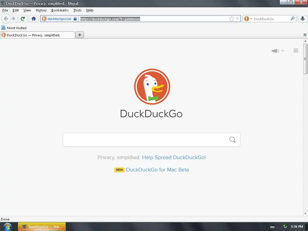The width and height of the screenshot is (308, 231).
Task: Click the megaphone announcements icon
Action: coord(275,51)
